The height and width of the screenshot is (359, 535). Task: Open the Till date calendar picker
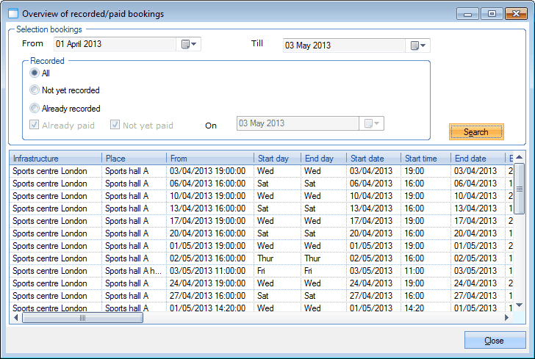pyautogui.click(x=418, y=46)
